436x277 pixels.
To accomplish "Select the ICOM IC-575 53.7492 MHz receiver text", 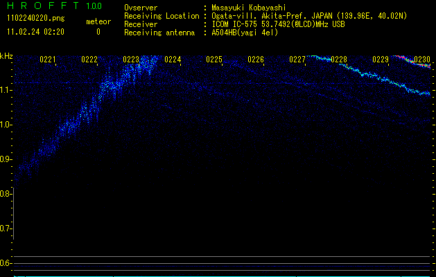I will [278, 24].
